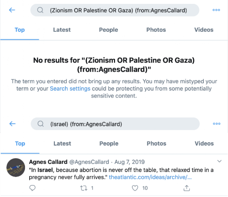Open the three-dot menu of the Israel search

[x=216, y=124]
